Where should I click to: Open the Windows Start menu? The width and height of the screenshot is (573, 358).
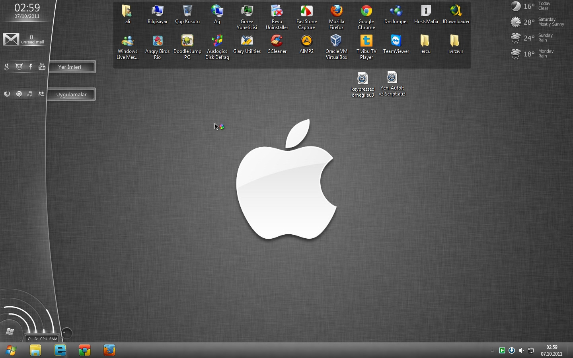pyautogui.click(x=11, y=350)
